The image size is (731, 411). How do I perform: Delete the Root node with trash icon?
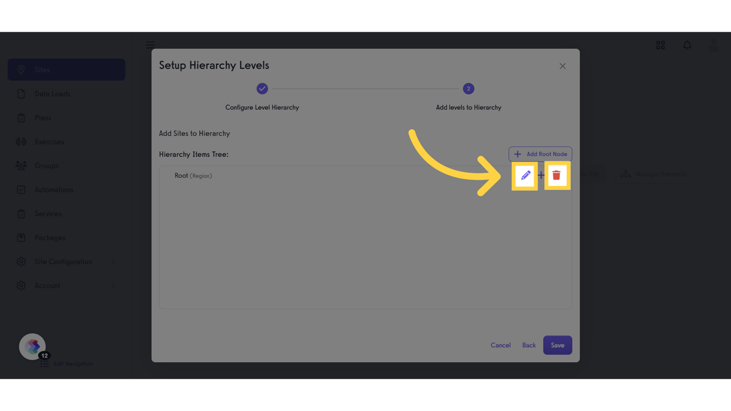click(x=557, y=175)
